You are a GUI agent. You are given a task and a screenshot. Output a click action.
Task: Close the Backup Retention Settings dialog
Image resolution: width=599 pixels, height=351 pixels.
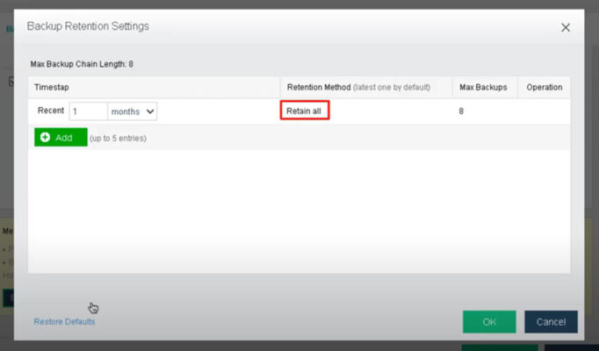pyautogui.click(x=566, y=27)
